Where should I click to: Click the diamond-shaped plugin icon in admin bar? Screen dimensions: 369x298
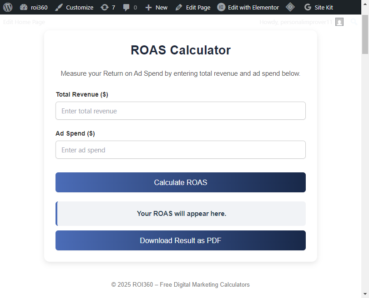point(290,7)
